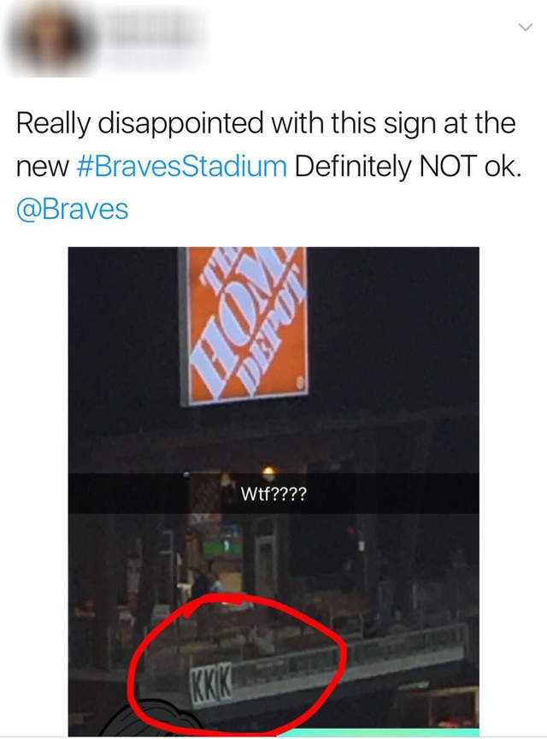This screenshot has width=547, height=739.
Task: Open the @Braves mention profile
Action: point(72,209)
